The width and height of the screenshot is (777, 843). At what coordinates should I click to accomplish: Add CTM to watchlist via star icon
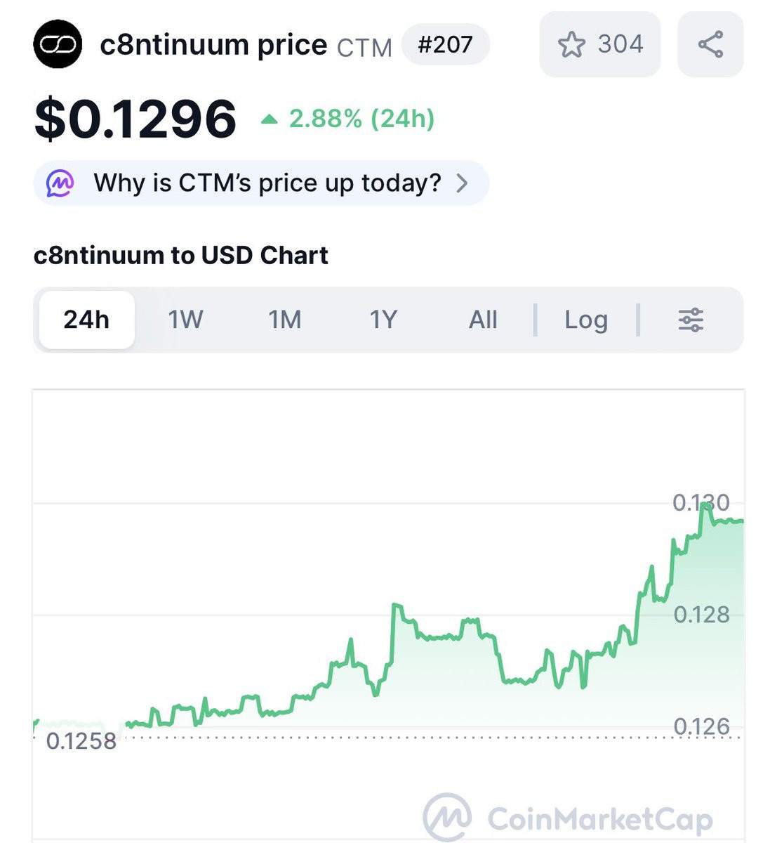[571, 45]
